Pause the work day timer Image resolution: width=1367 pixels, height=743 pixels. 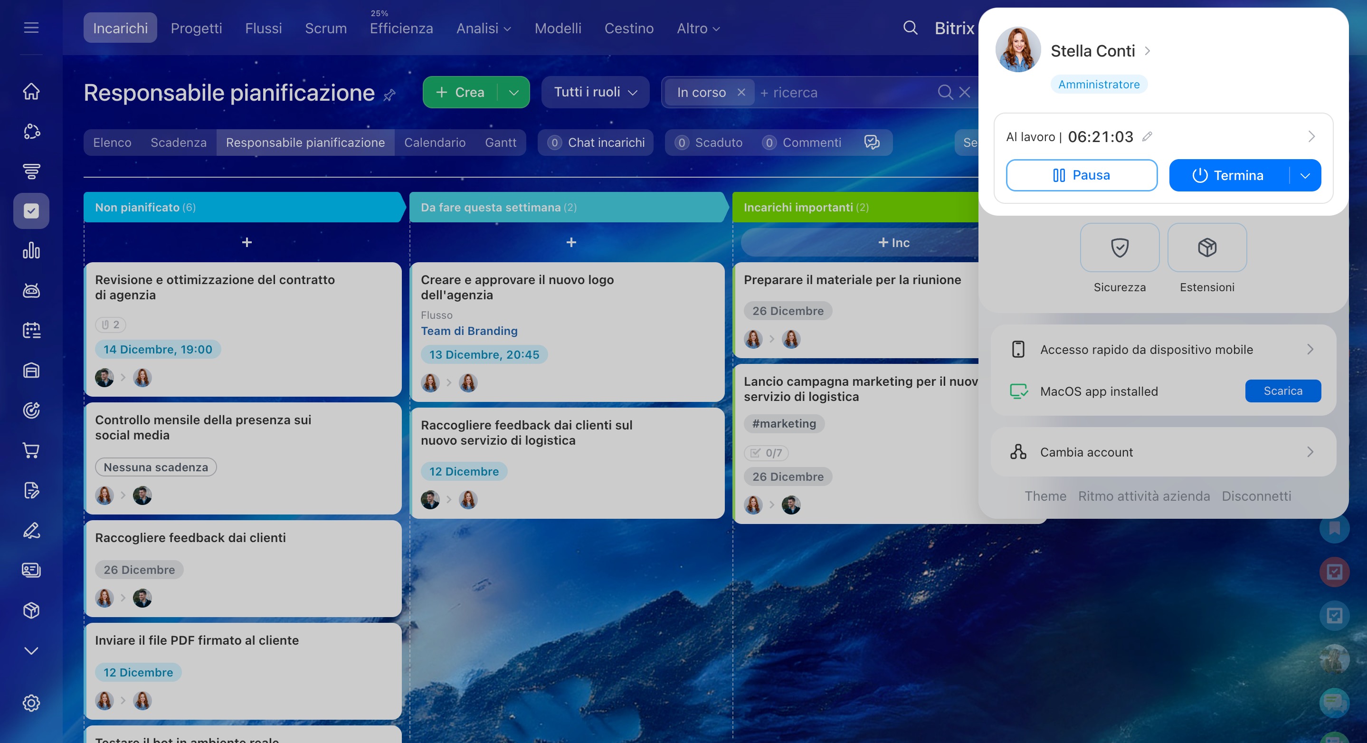pyautogui.click(x=1081, y=175)
